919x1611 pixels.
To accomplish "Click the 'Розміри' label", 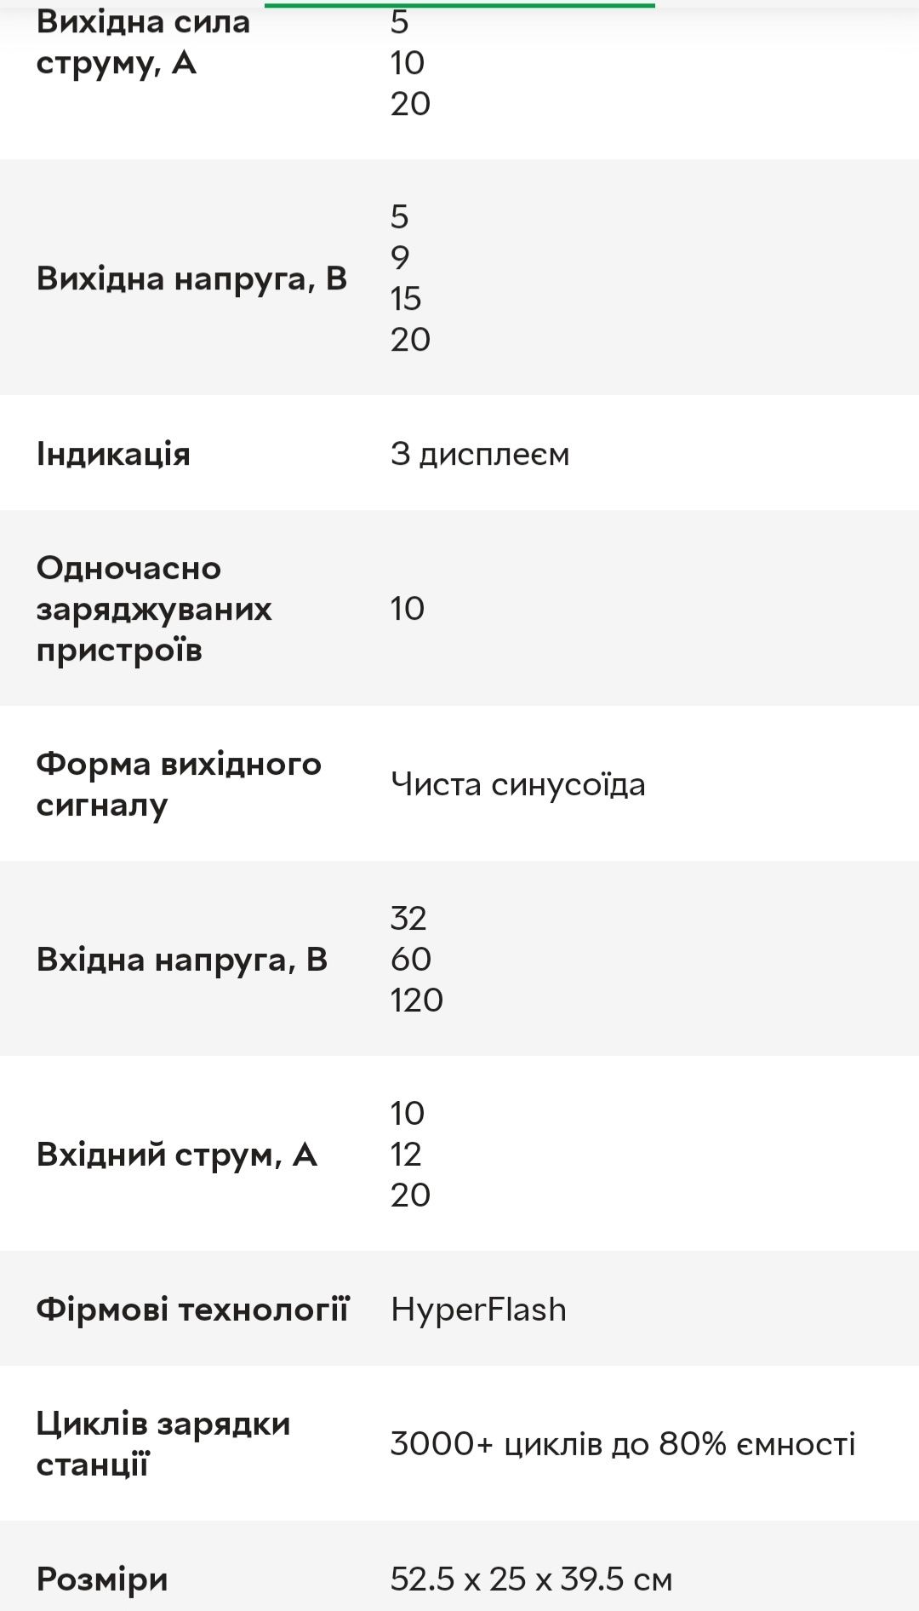I will click(x=102, y=1579).
